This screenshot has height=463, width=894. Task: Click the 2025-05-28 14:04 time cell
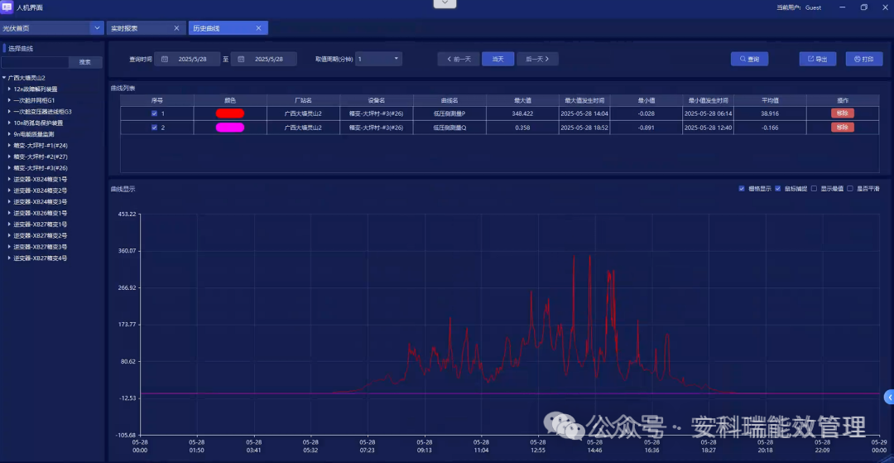click(x=584, y=113)
